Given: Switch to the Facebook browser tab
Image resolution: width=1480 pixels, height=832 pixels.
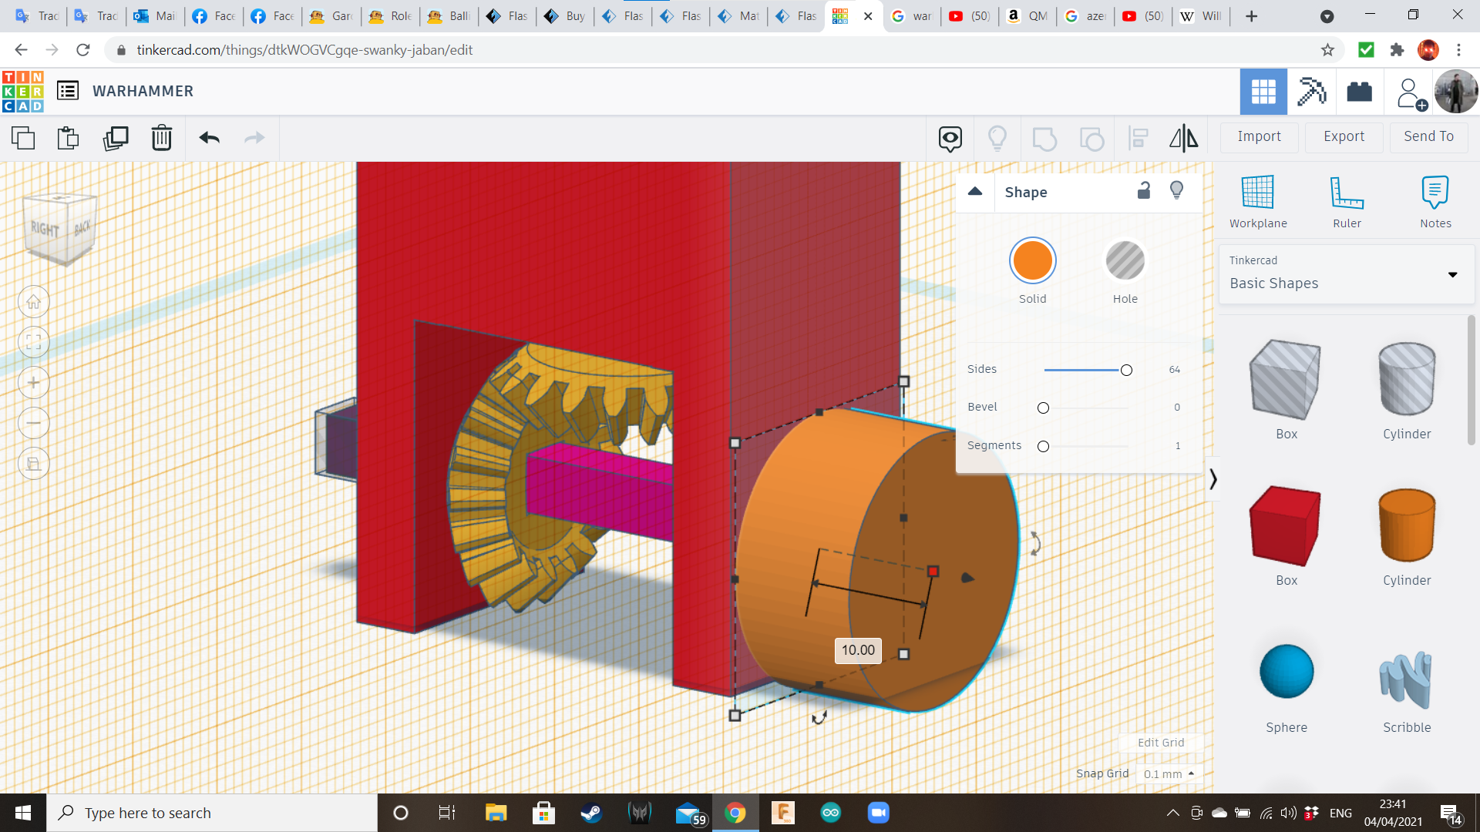Looking at the screenshot, I should [215, 16].
